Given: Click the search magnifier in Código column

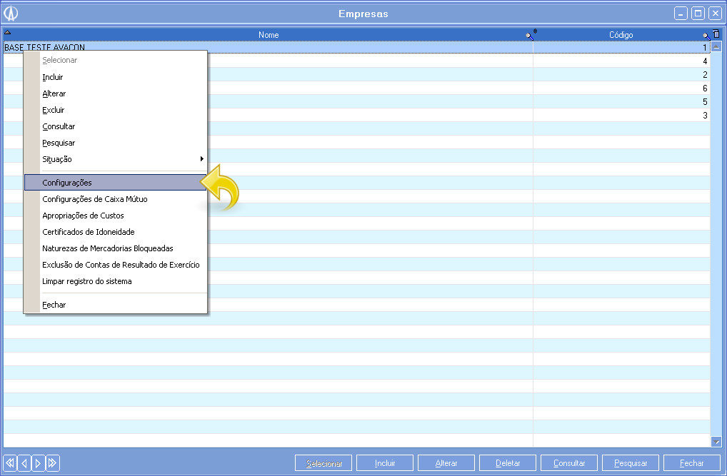Looking at the screenshot, I should point(706,35).
